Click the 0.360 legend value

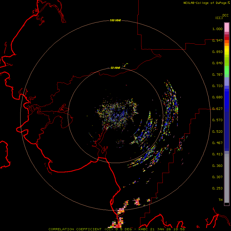[217, 166]
